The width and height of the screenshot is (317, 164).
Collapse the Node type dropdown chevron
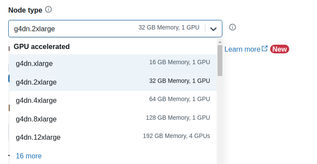click(x=213, y=29)
